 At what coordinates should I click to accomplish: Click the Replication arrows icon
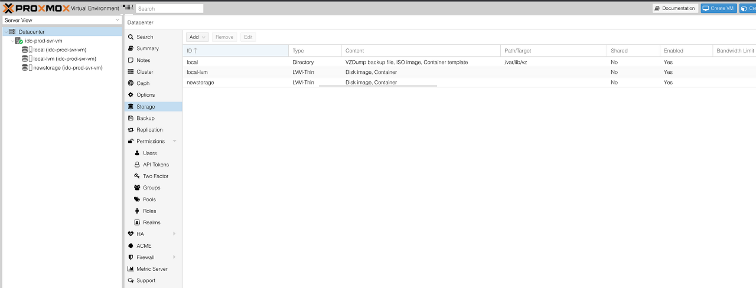[131, 130]
